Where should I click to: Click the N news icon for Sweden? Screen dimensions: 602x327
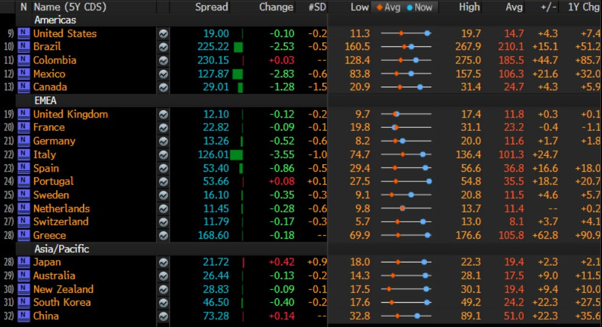[24, 195]
